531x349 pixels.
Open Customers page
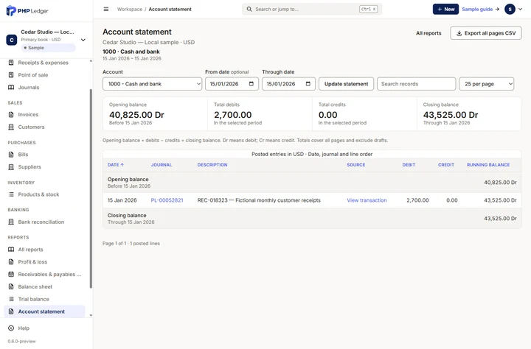pos(31,127)
